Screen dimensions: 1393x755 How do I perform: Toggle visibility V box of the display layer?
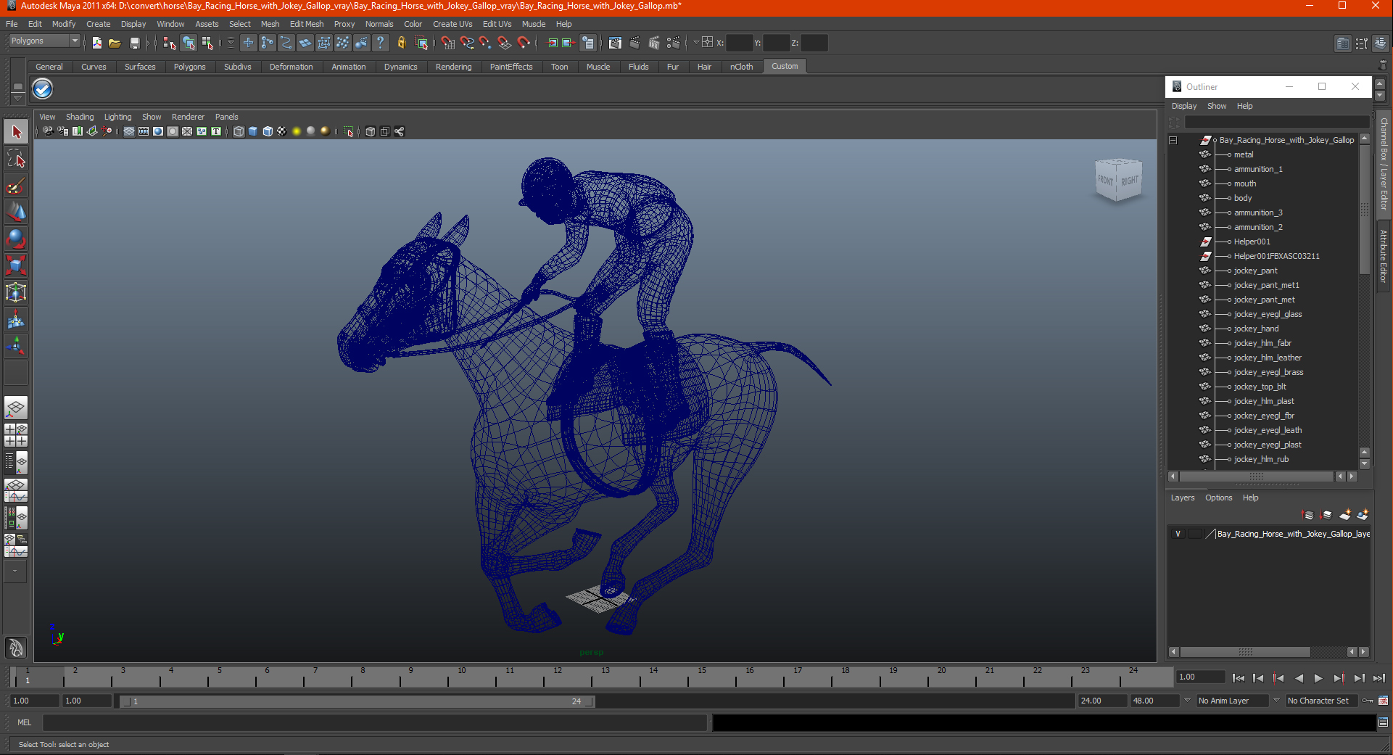(1178, 534)
